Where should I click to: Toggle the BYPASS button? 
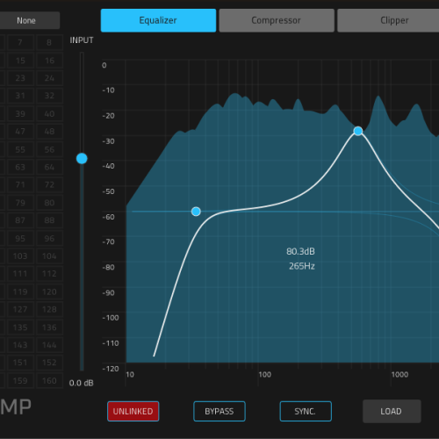(219, 411)
